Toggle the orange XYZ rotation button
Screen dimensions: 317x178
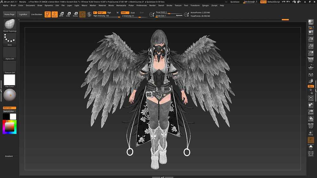pos(311,86)
